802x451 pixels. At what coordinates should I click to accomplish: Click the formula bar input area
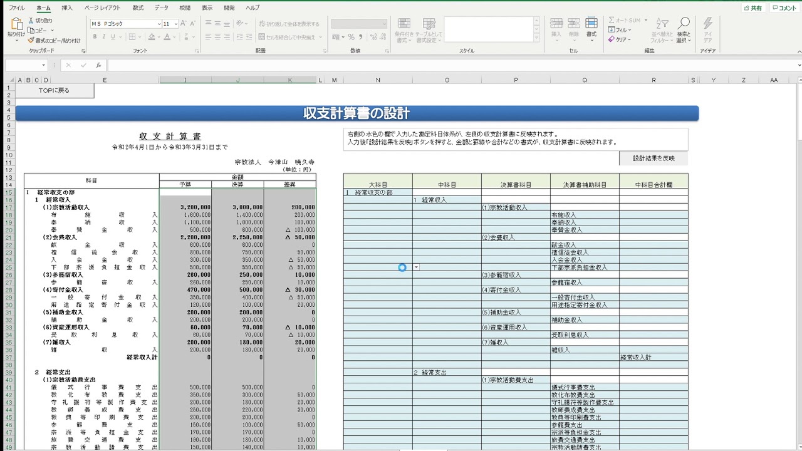coord(452,65)
